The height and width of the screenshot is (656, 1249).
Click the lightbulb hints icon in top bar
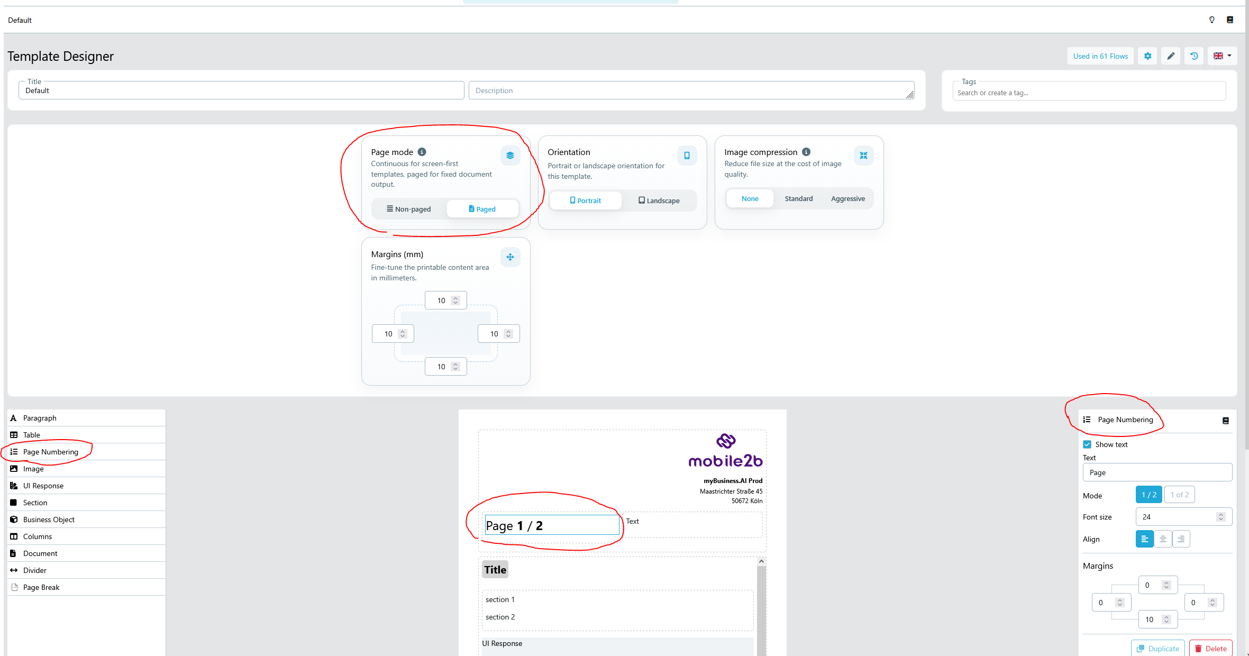[x=1212, y=20]
